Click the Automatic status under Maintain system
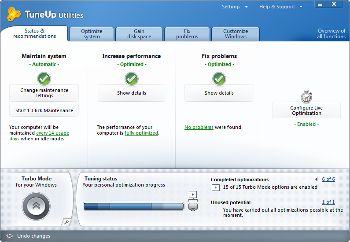 tap(44, 64)
